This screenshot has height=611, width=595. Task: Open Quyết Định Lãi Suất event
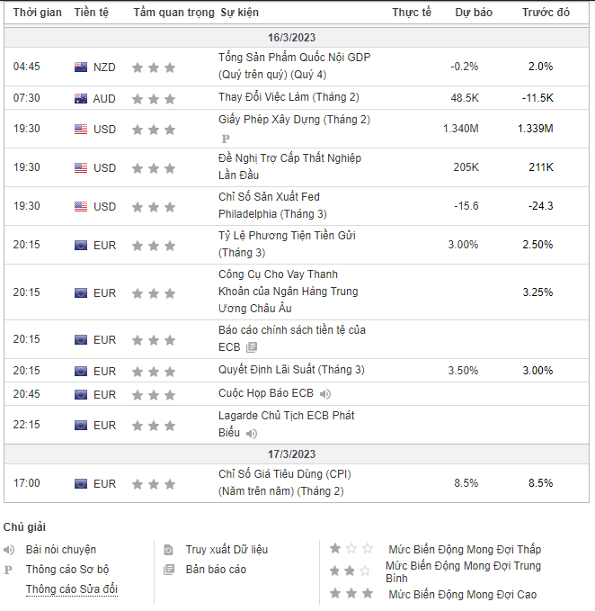click(x=291, y=370)
